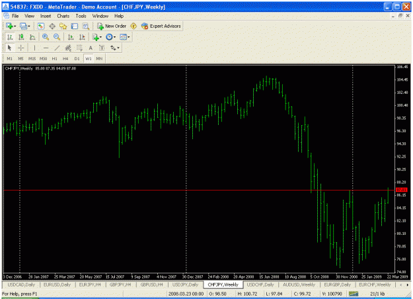Zoom in on the chart

point(46,37)
